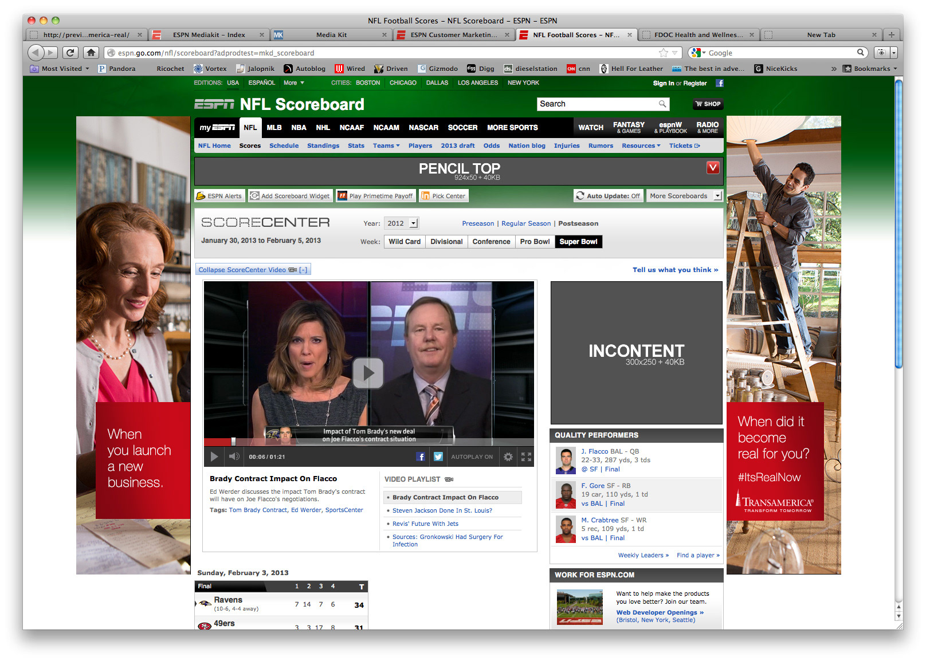Share video on Facebook
Viewport: 926px width, 661px height.
(x=421, y=457)
